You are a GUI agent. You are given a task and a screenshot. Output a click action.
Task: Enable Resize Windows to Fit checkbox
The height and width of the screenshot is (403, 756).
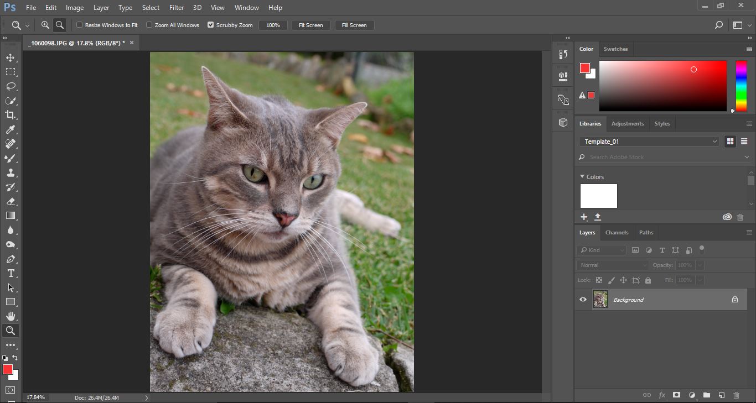(x=80, y=25)
